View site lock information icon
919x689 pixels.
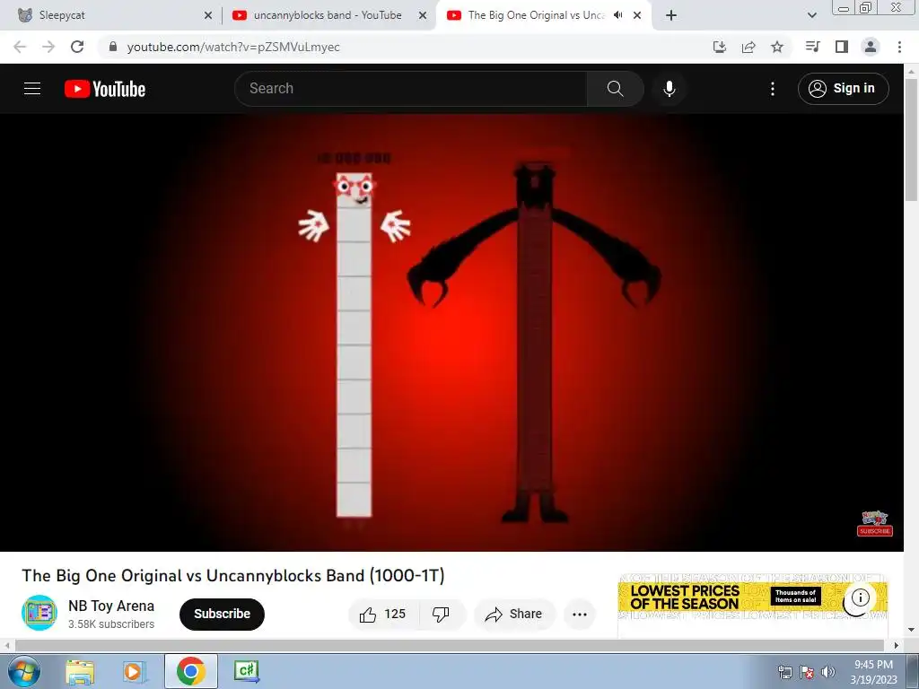113,47
